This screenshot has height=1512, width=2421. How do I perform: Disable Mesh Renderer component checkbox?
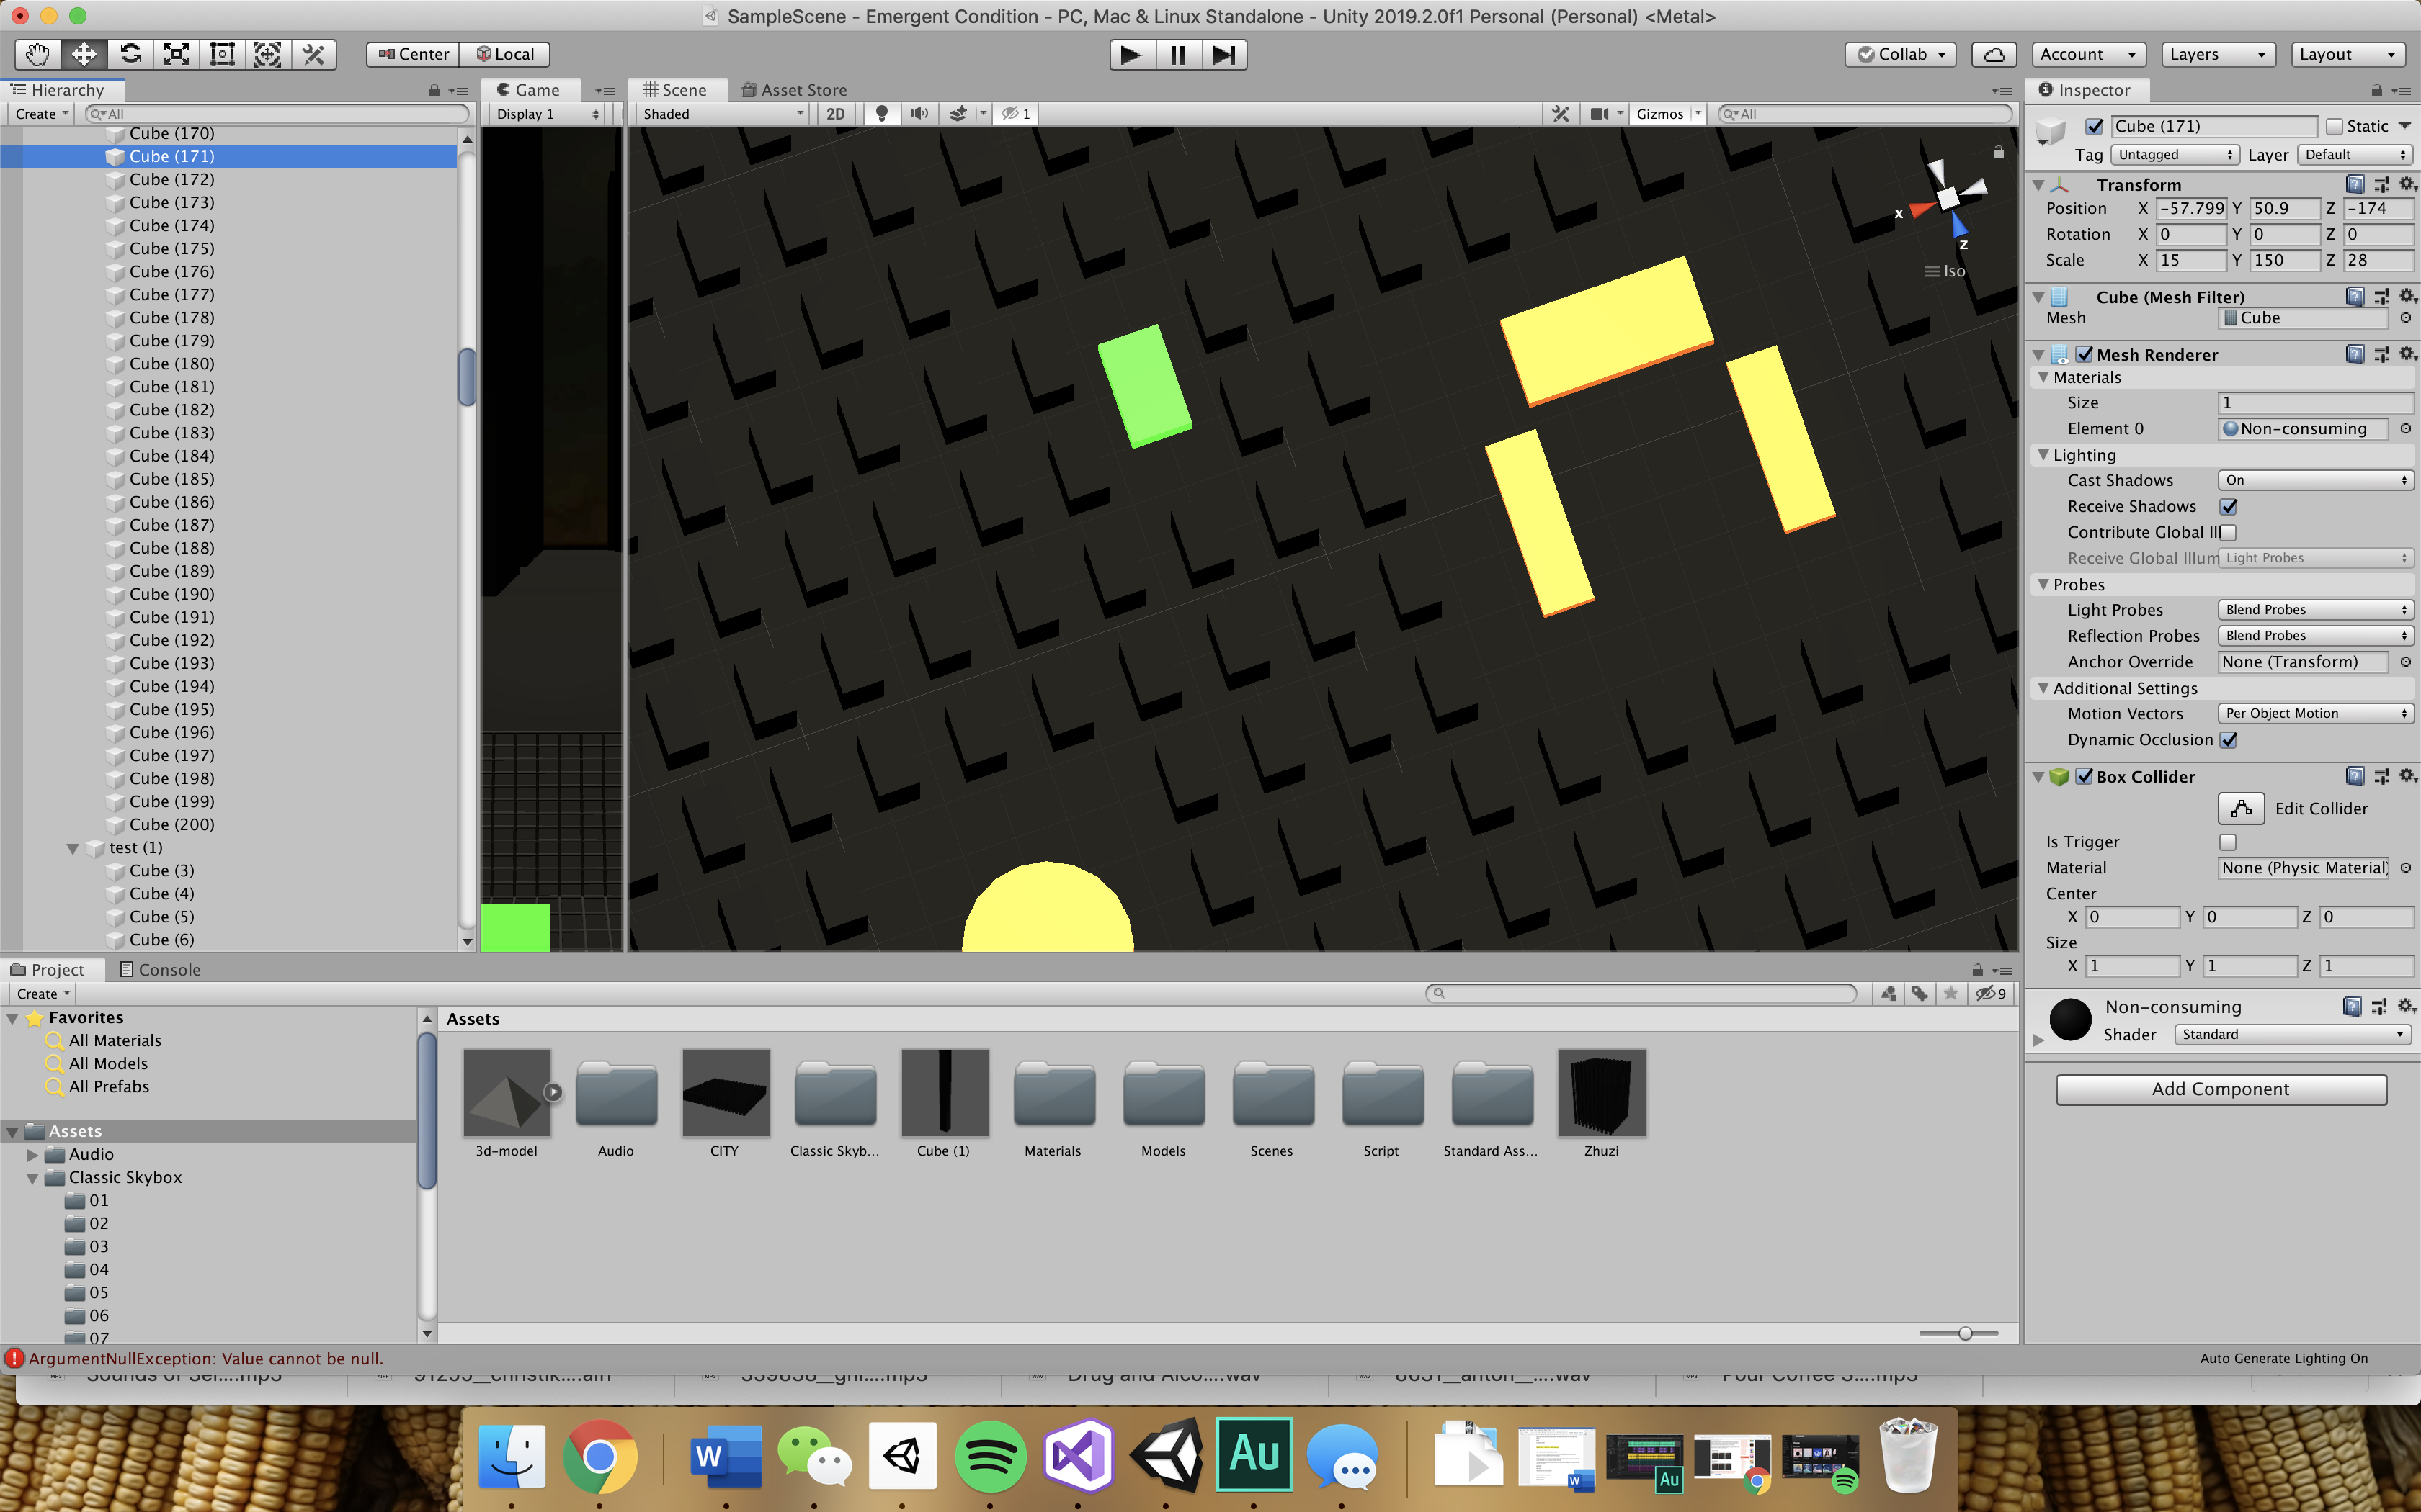[2085, 355]
